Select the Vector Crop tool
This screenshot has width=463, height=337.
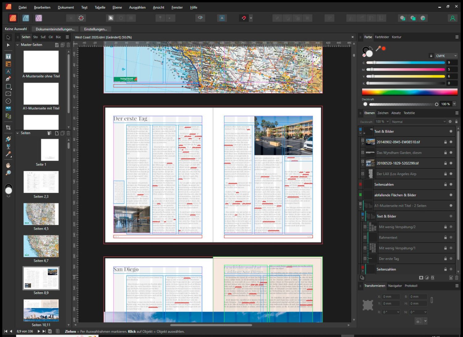8,127
